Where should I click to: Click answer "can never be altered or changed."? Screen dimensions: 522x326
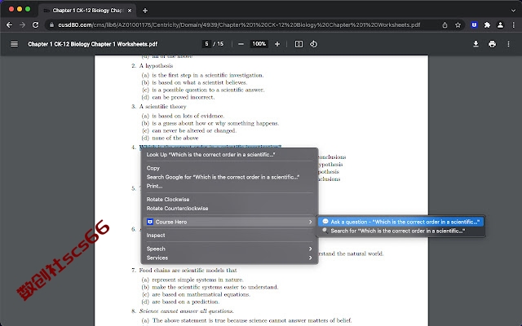(x=194, y=130)
